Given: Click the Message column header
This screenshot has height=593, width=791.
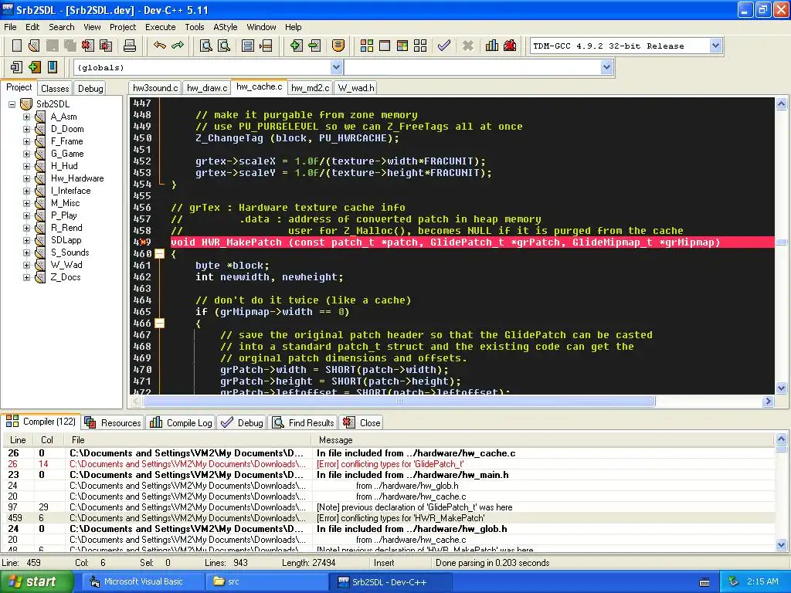Looking at the screenshot, I should tap(543, 440).
